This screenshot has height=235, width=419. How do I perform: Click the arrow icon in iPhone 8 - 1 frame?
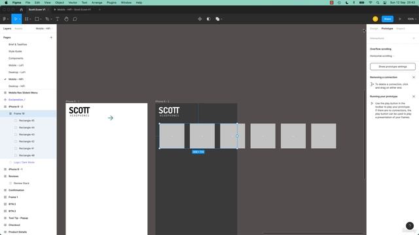coord(111,117)
